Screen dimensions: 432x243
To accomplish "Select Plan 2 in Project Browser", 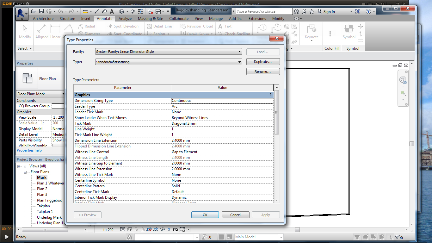I will [x=42, y=189].
